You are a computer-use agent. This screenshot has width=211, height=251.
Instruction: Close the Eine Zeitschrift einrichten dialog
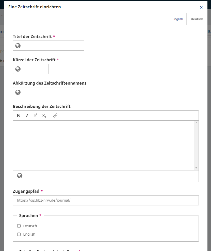pos(201,7)
